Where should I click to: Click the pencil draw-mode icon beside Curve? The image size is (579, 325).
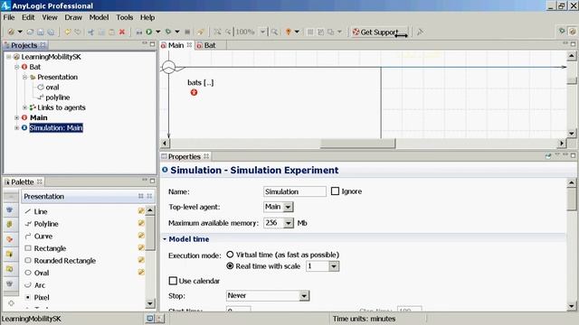pyautogui.click(x=141, y=236)
